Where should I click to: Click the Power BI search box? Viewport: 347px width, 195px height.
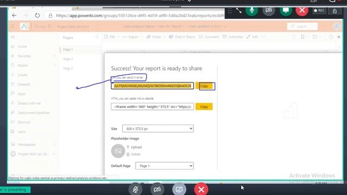[303, 27]
